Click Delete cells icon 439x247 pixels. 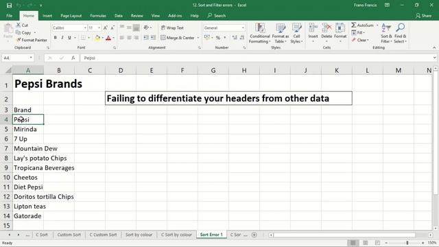pyautogui.click(x=327, y=28)
